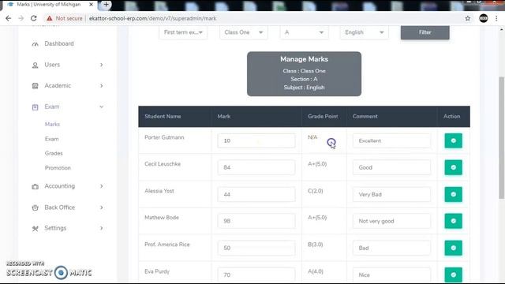Click the Mark field showing 84
Viewport: 505px width, 284px height.
pyautogui.click(x=256, y=167)
